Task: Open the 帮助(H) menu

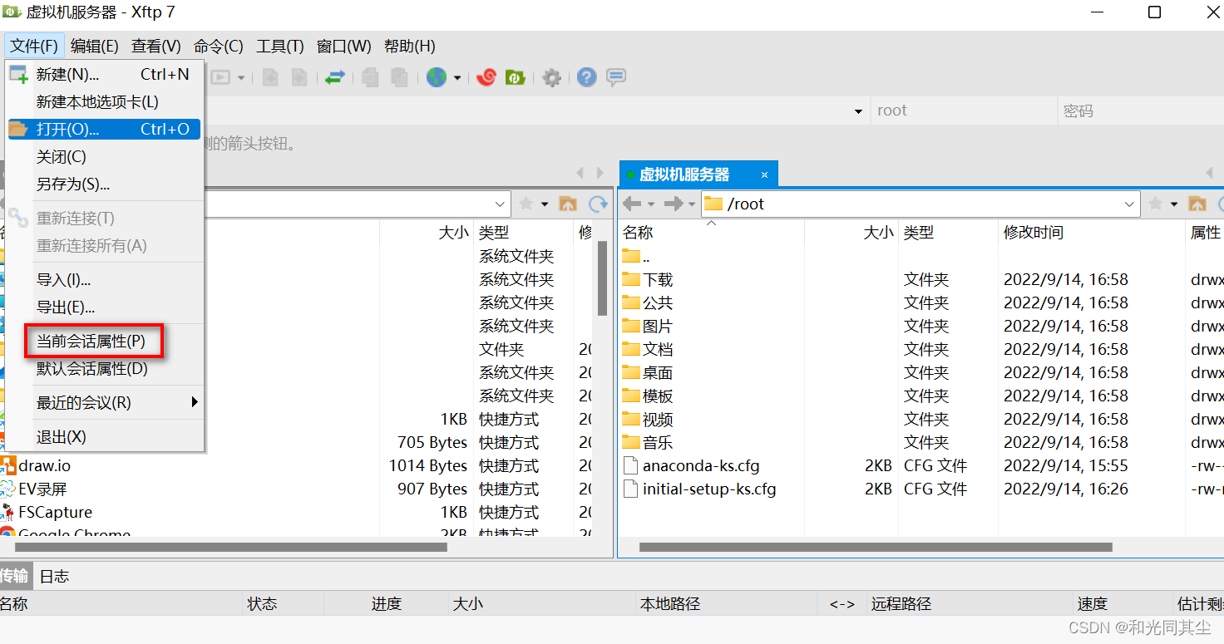Action: pyautogui.click(x=410, y=46)
